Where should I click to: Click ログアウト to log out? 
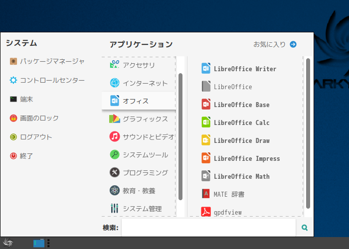click(x=31, y=137)
